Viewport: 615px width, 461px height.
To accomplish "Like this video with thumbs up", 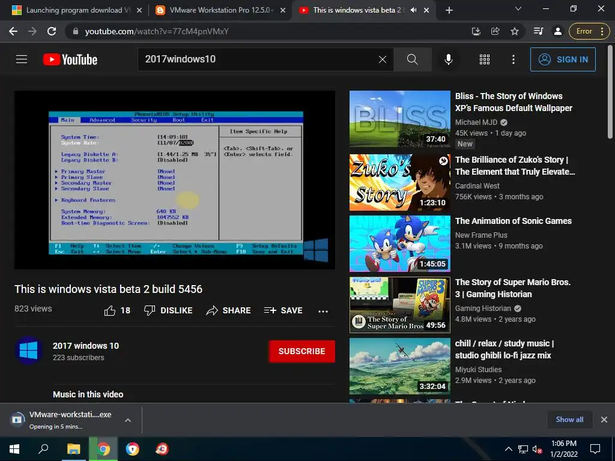I will [117, 310].
